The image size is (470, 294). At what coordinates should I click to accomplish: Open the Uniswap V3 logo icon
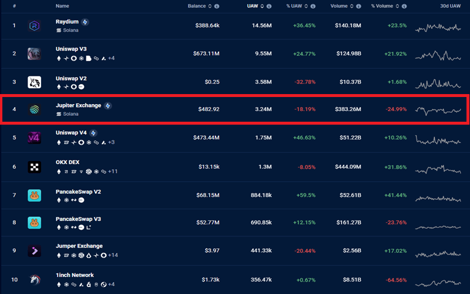tap(34, 54)
